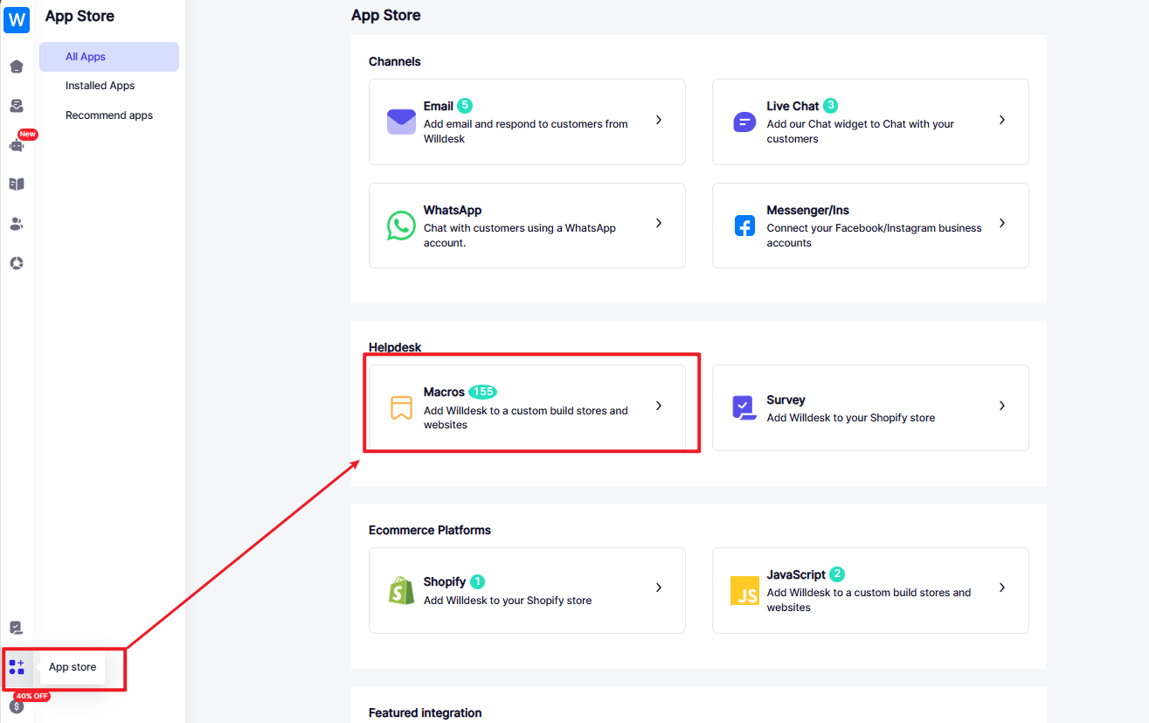Click the 'Channels' section heading
This screenshot has height=723, width=1149.
pos(395,61)
